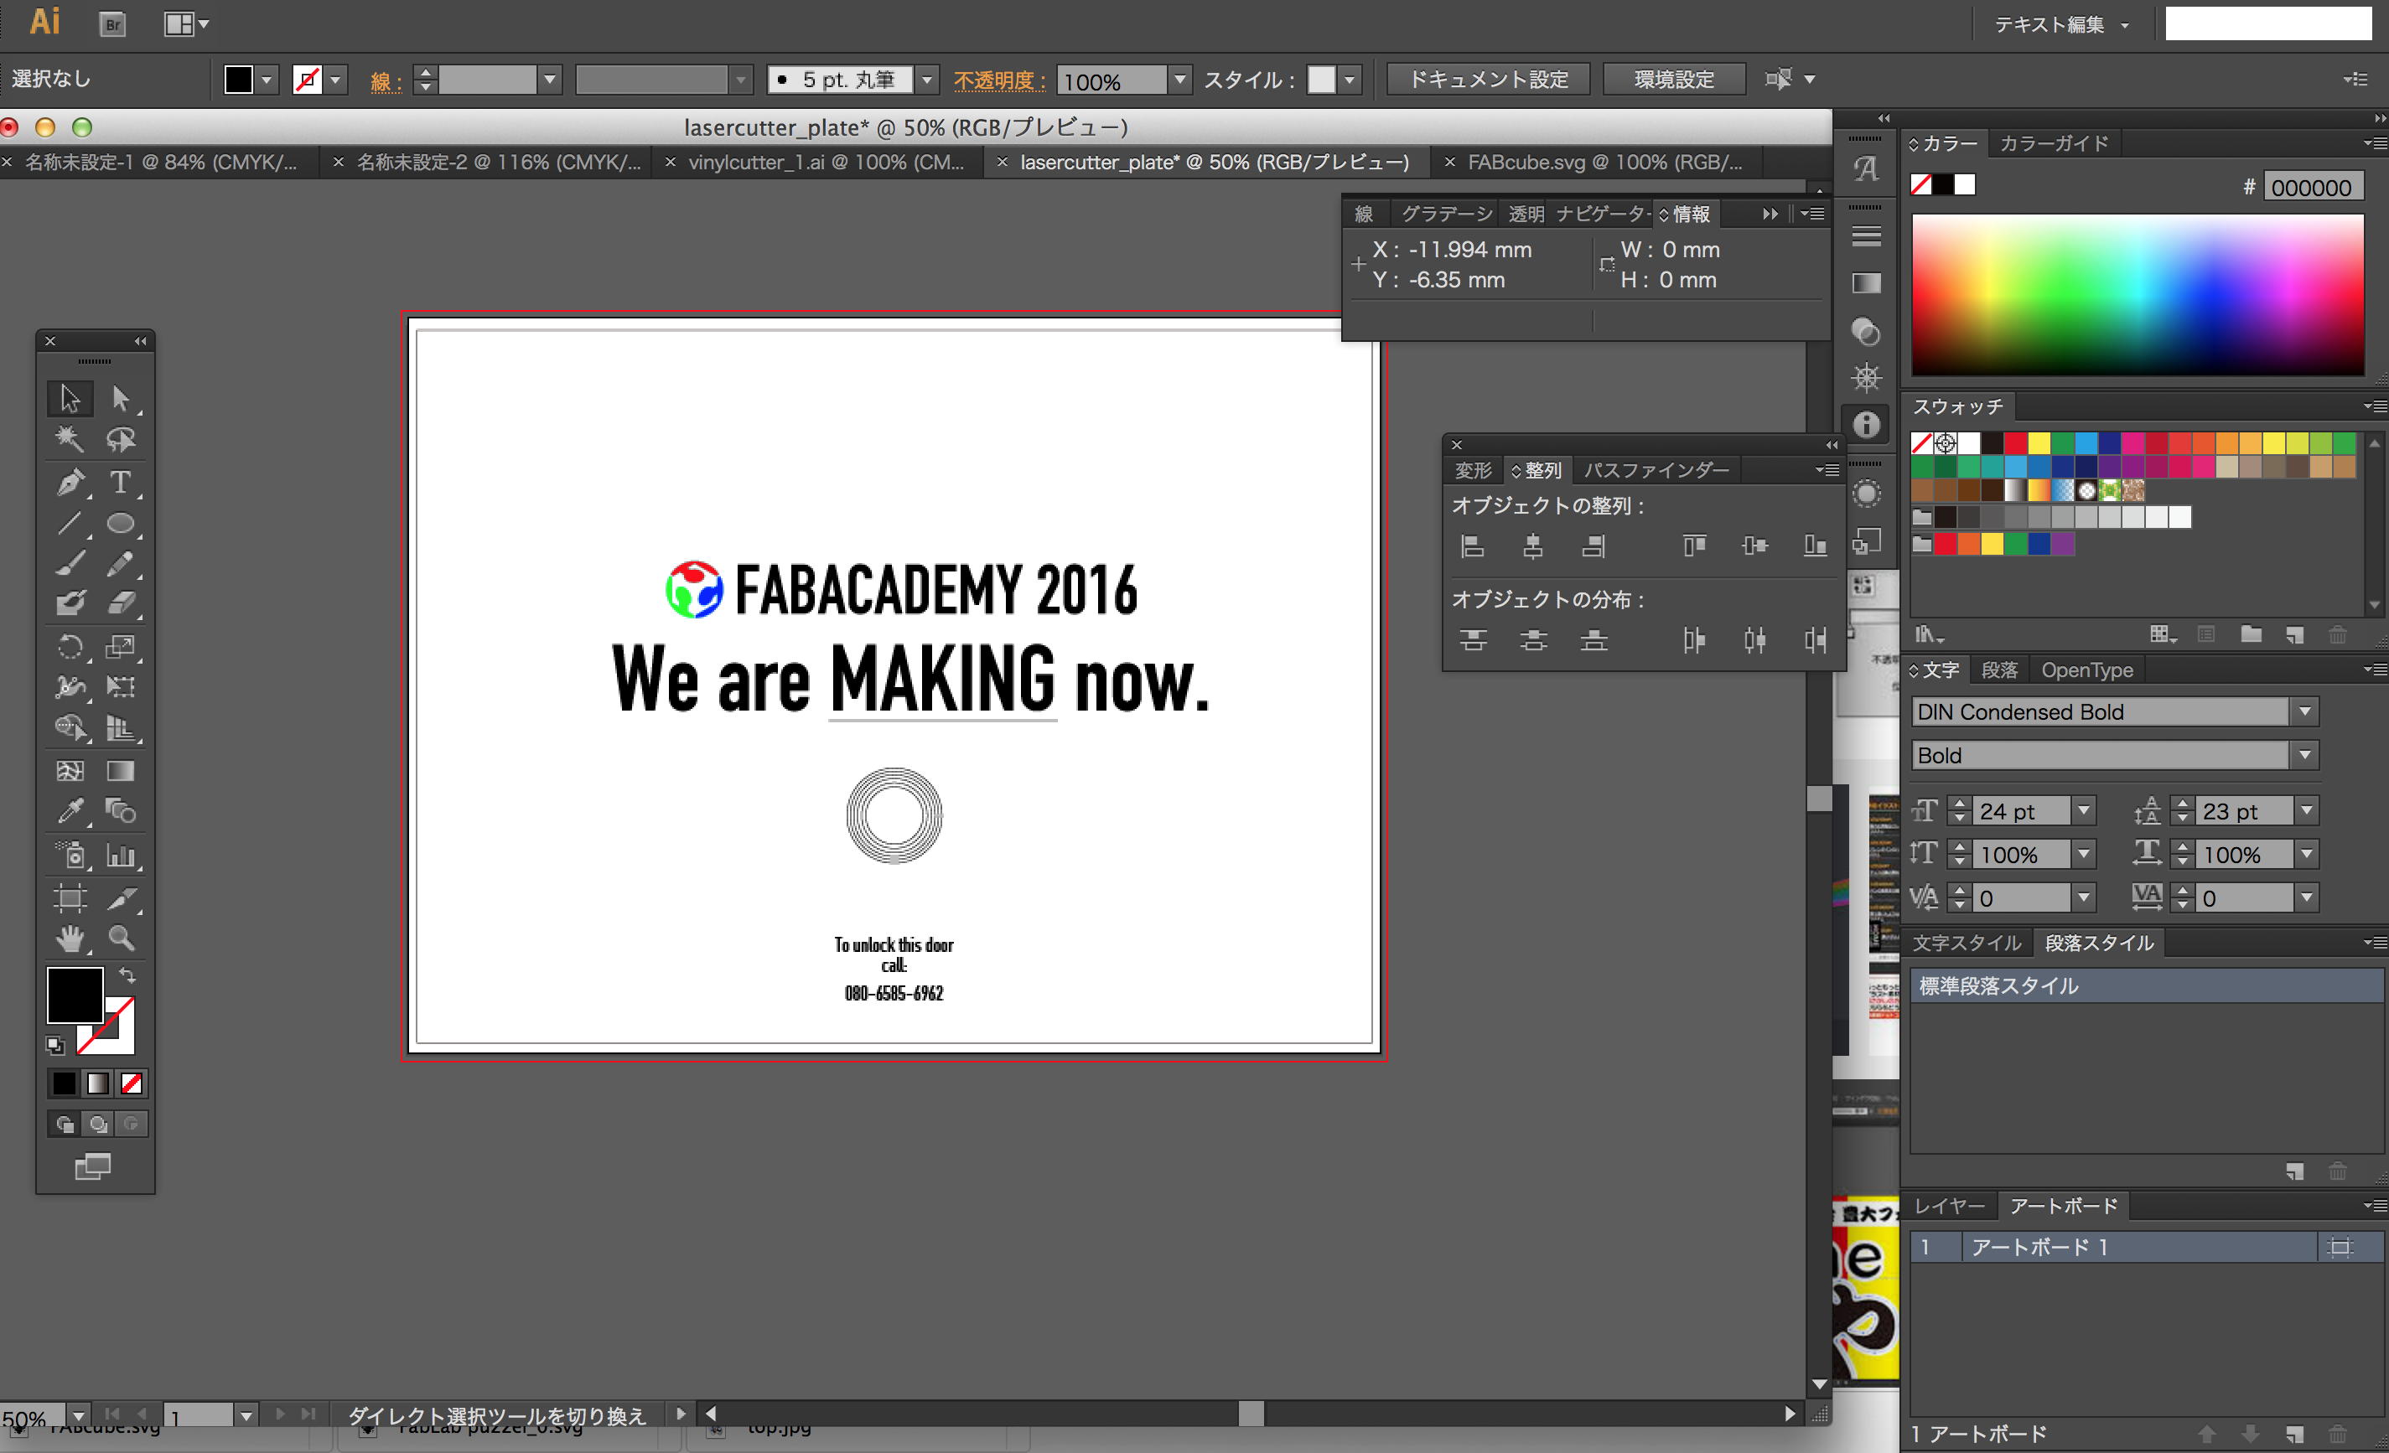Click vertical align top icon

[1694, 546]
